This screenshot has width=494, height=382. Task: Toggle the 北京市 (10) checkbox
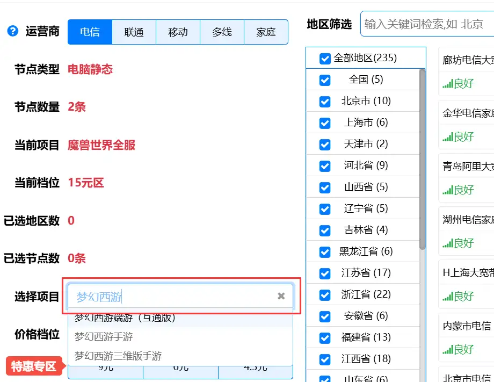pos(325,102)
